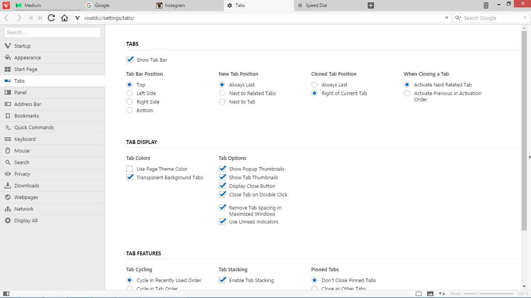Open the closed tabs trash can
Image resolution: width=531 pixels, height=298 pixels.
tap(486, 5)
